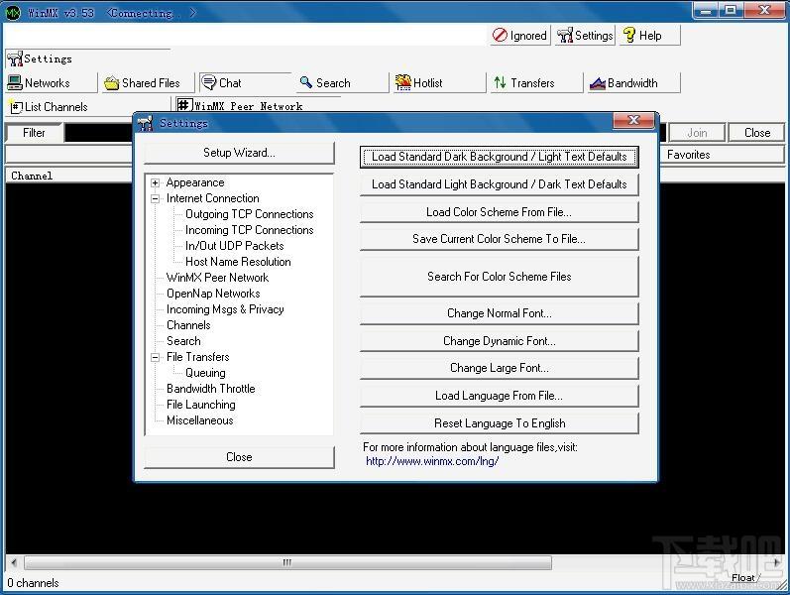Select Queuing under File Transfers
The width and height of the screenshot is (790, 595).
coord(205,373)
